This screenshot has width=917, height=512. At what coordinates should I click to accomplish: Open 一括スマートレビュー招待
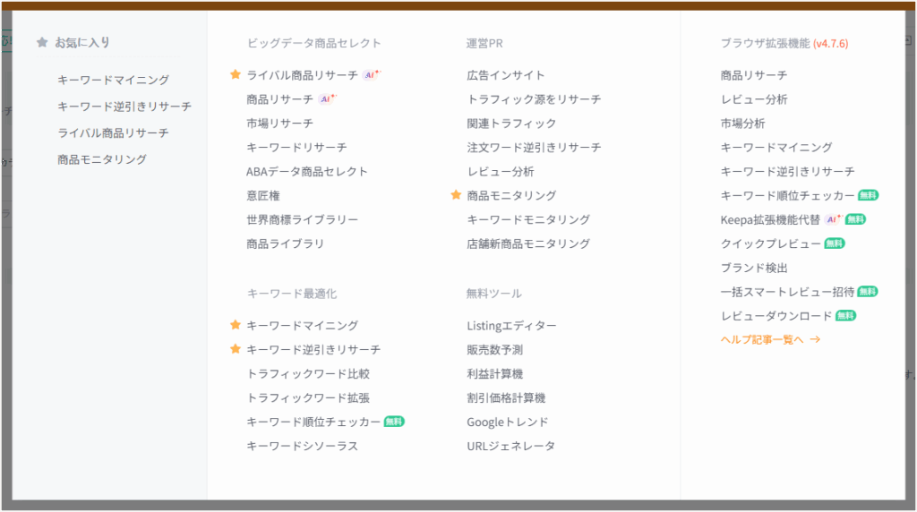(788, 291)
